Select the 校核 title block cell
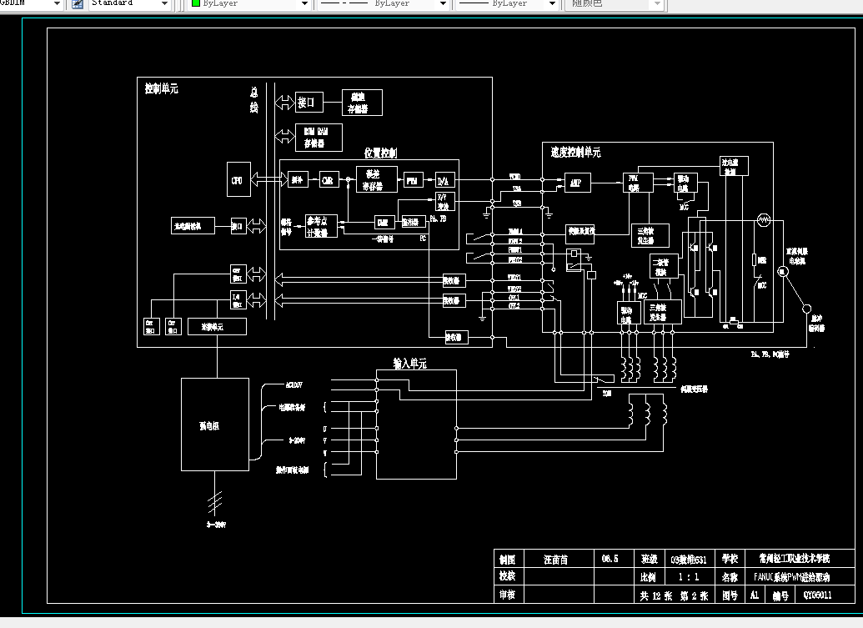The height and width of the screenshot is (628, 863). pos(508,575)
